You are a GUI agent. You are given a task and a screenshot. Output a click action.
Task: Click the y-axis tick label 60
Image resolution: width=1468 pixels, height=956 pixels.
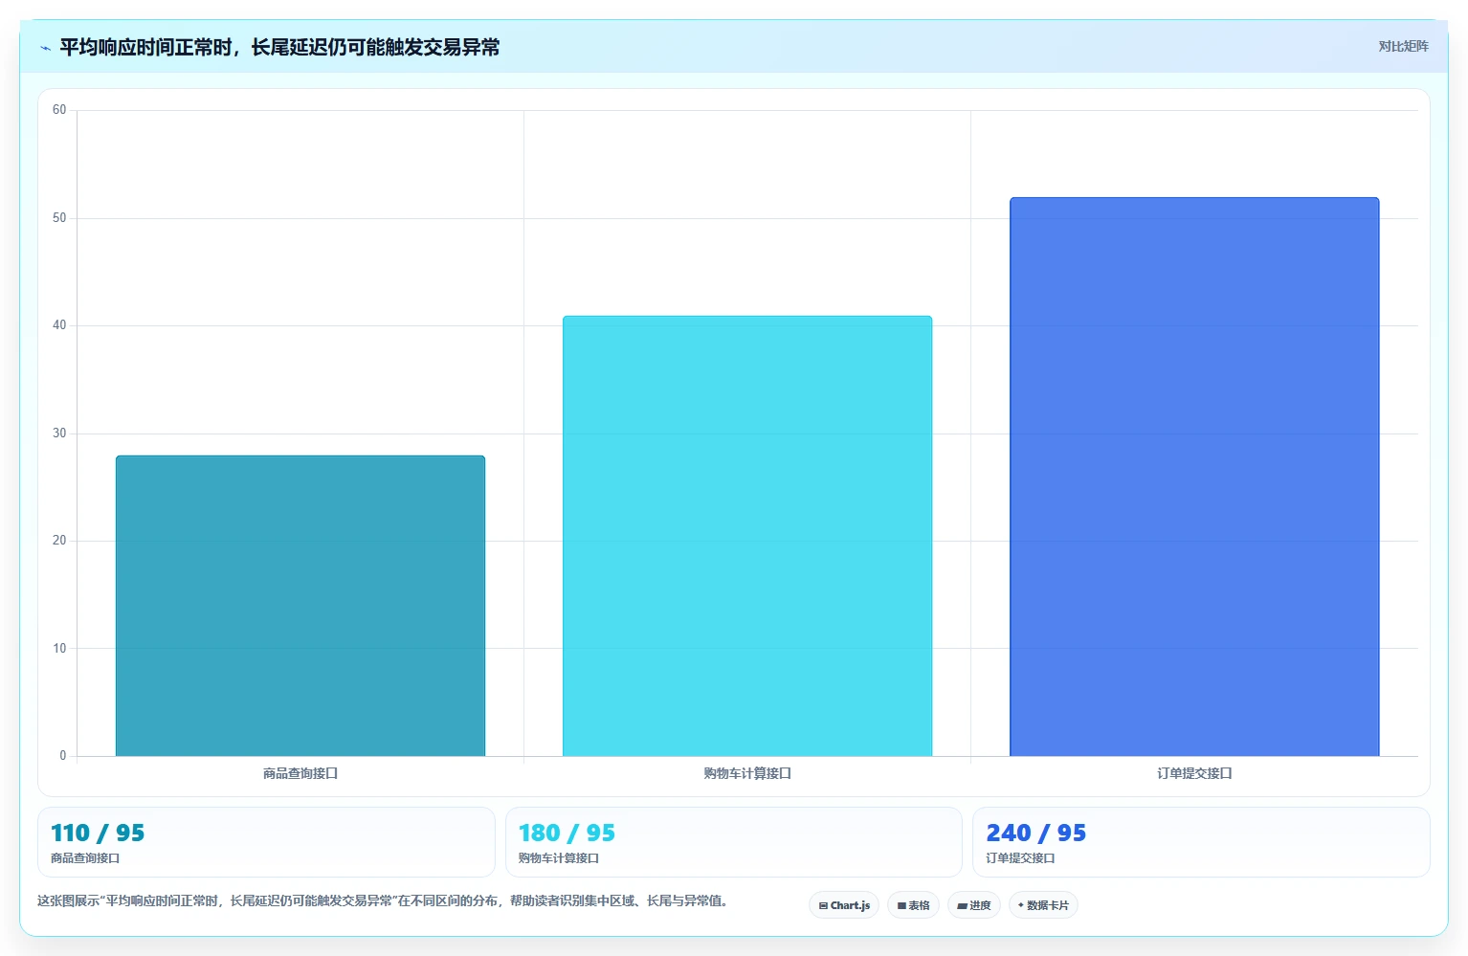tap(59, 110)
